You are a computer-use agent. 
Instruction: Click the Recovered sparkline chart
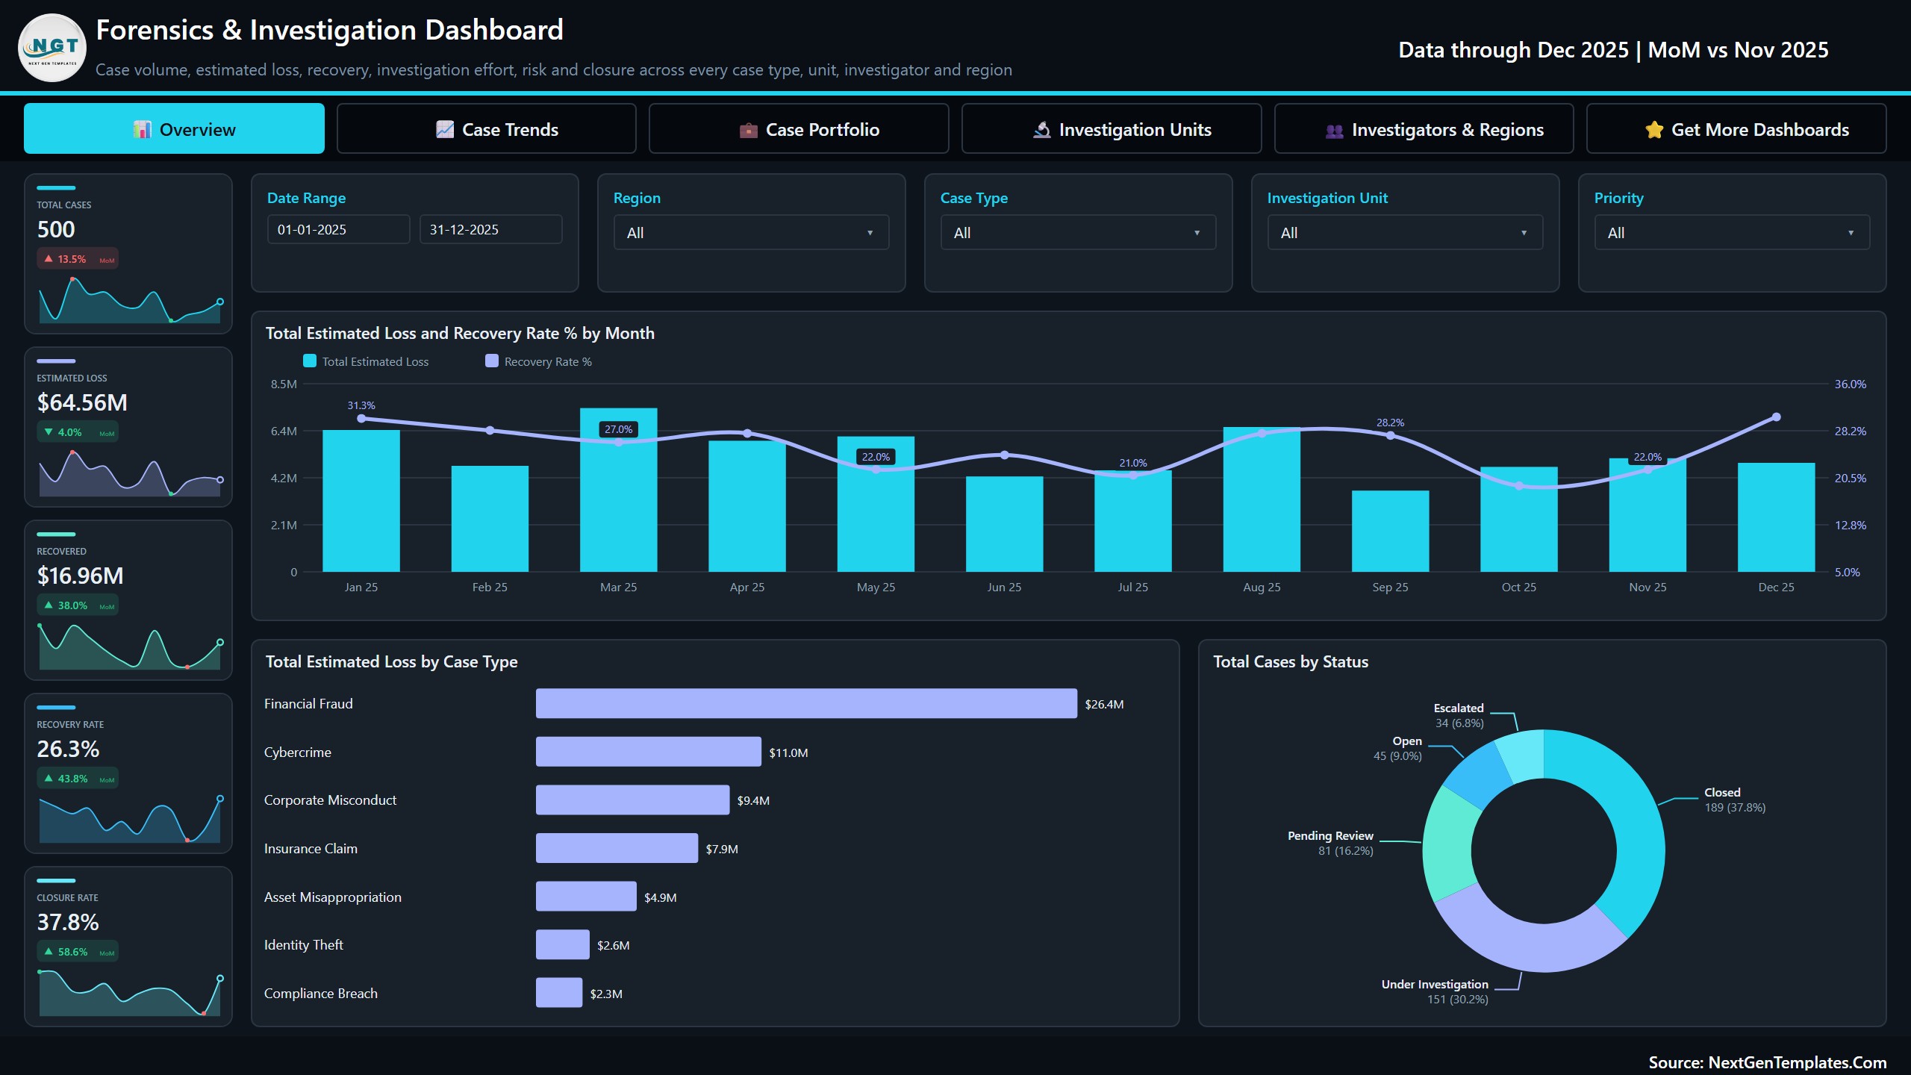click(x=130, y=646)
